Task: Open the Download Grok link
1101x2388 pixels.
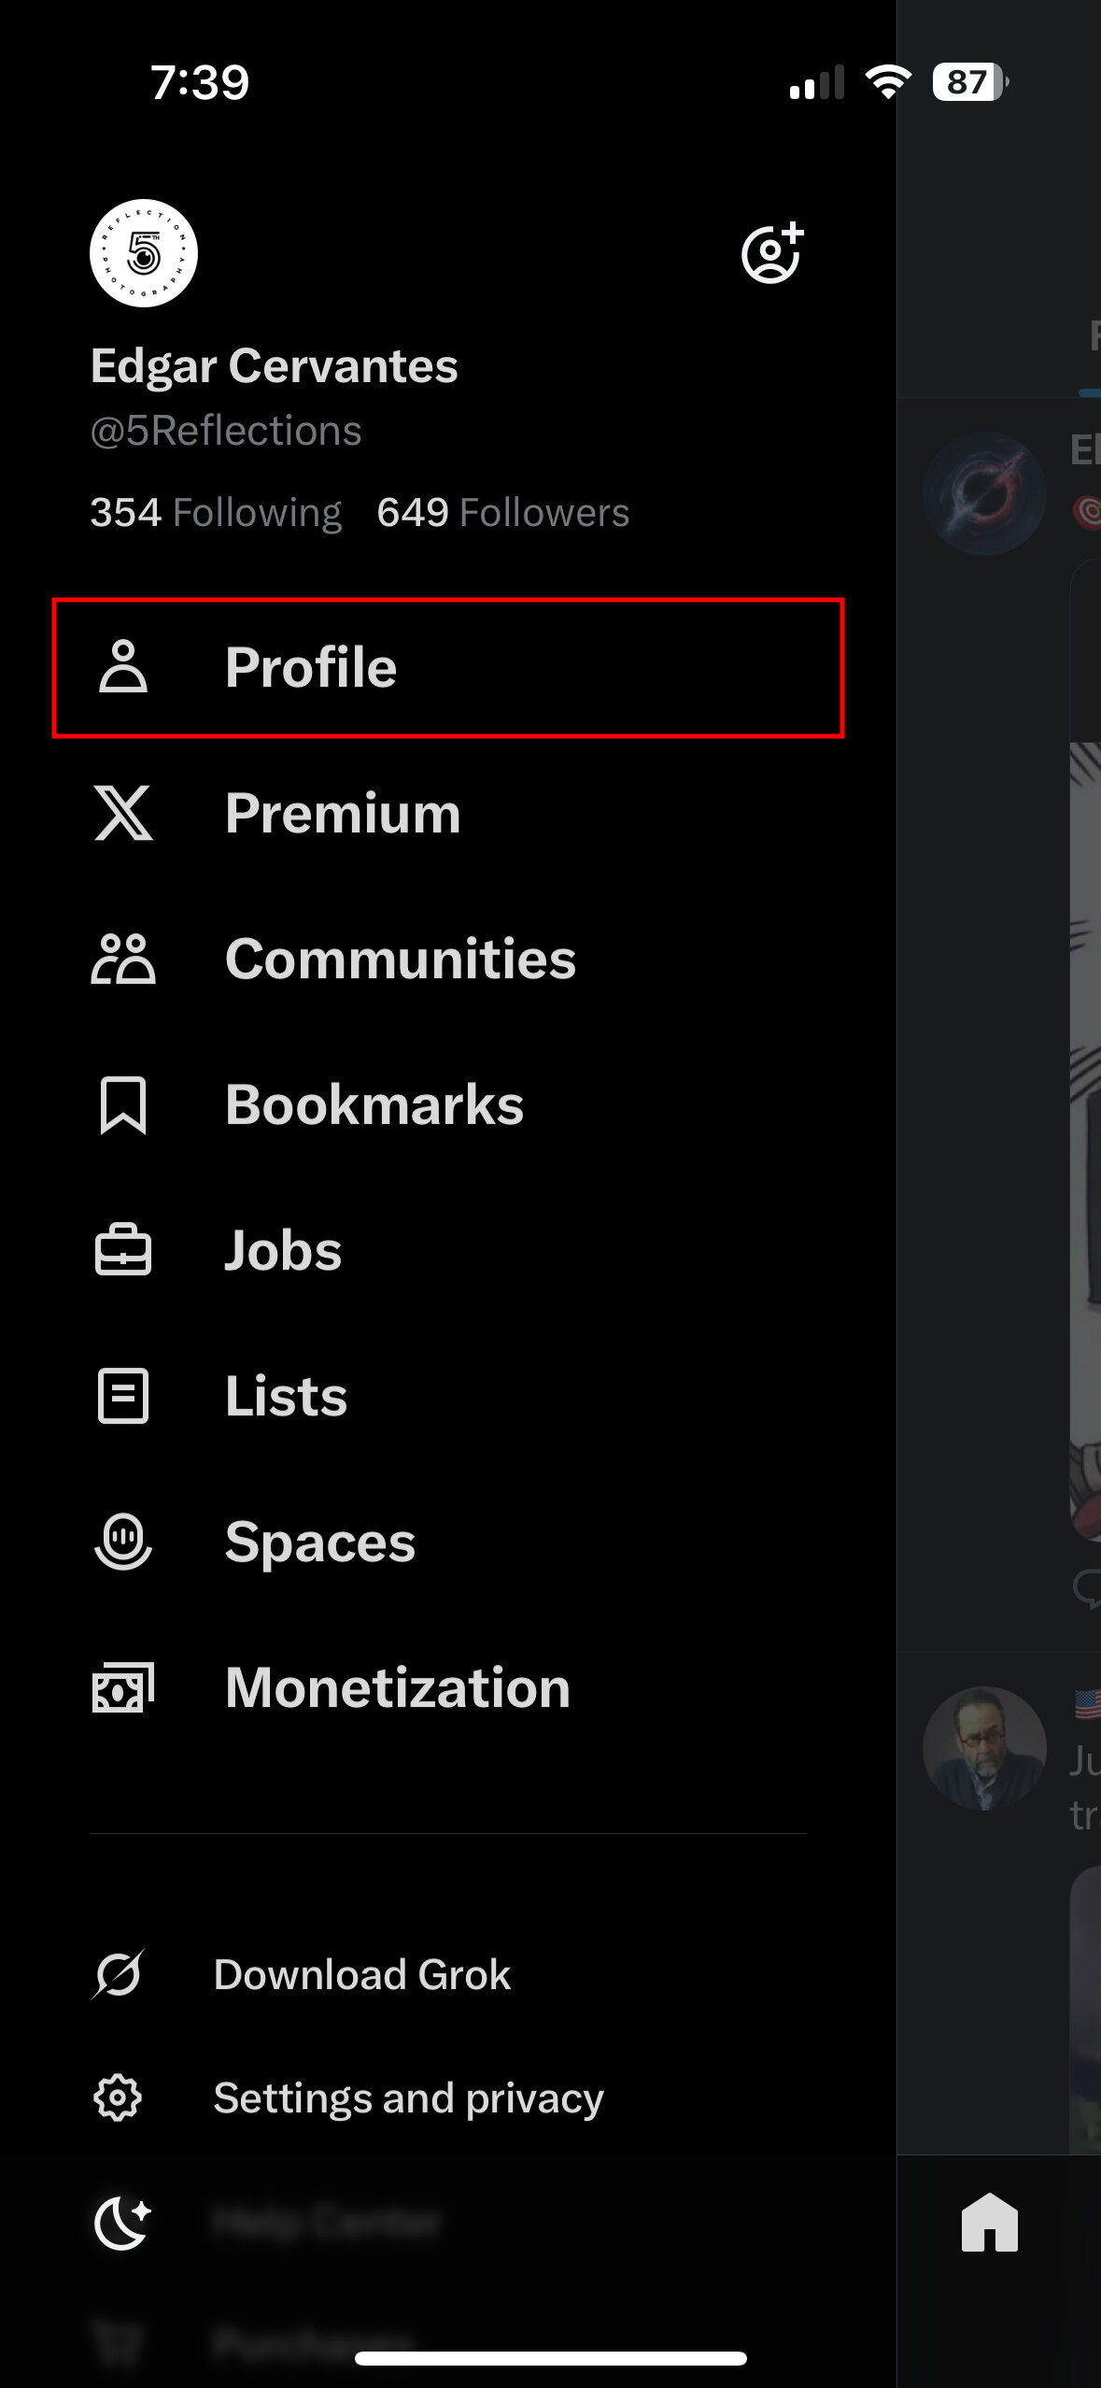Action: 362,1974
